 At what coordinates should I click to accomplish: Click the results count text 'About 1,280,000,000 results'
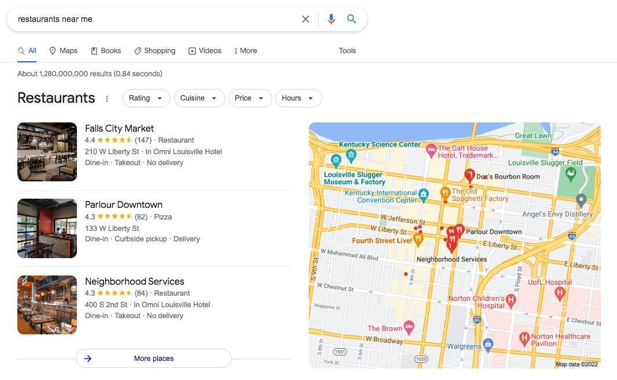[65, 73]
